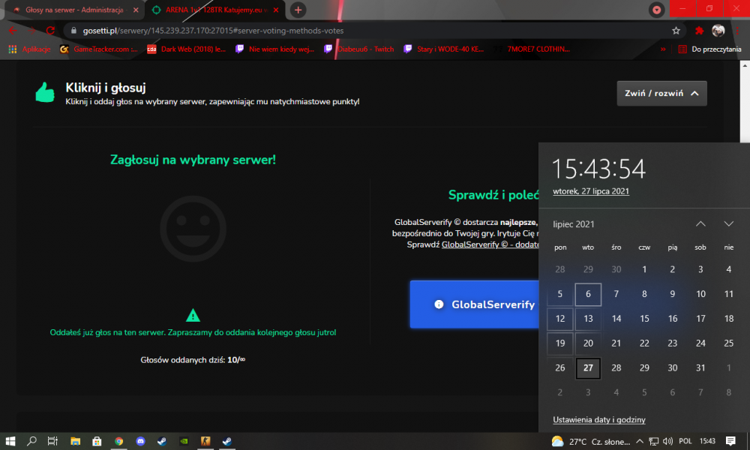Open the notification center icon
Image resolution: width=750 pixels, height=450 pixels.
coord(730,441)
